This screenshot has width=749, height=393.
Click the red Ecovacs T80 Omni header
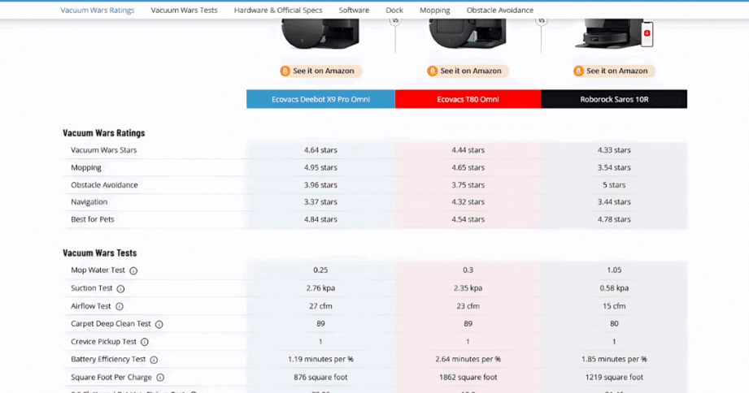[468, 99]
